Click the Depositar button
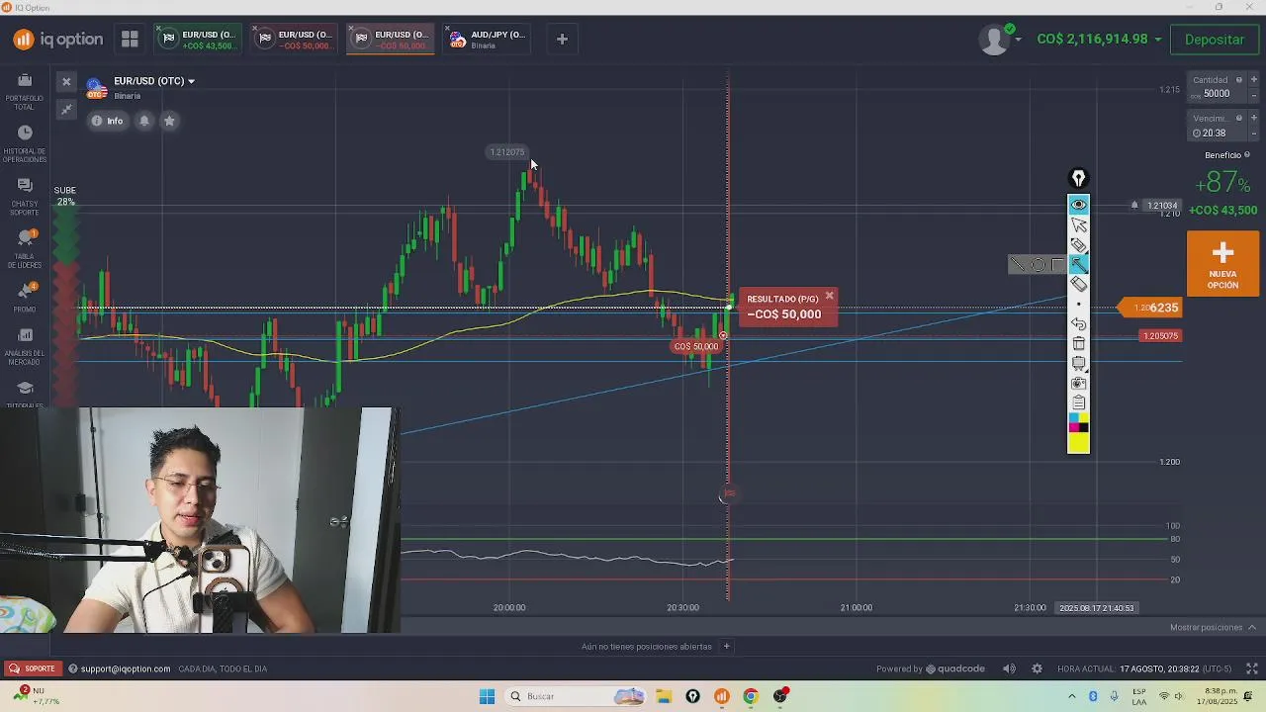 [x=1215, y=40]
